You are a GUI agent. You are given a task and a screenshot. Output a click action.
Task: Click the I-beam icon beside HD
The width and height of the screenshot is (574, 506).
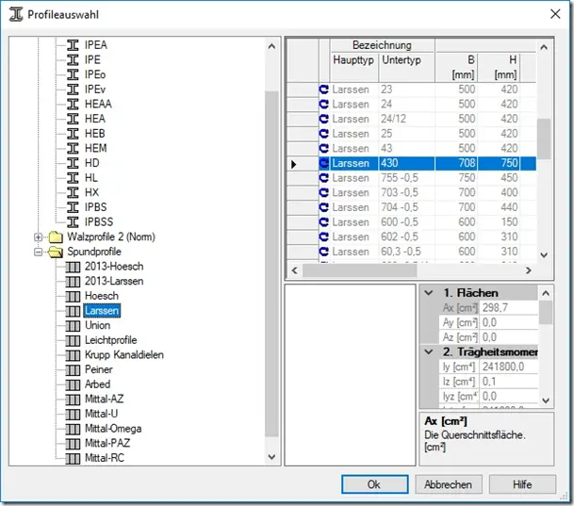pyautogui.click(x=73, y=163)
